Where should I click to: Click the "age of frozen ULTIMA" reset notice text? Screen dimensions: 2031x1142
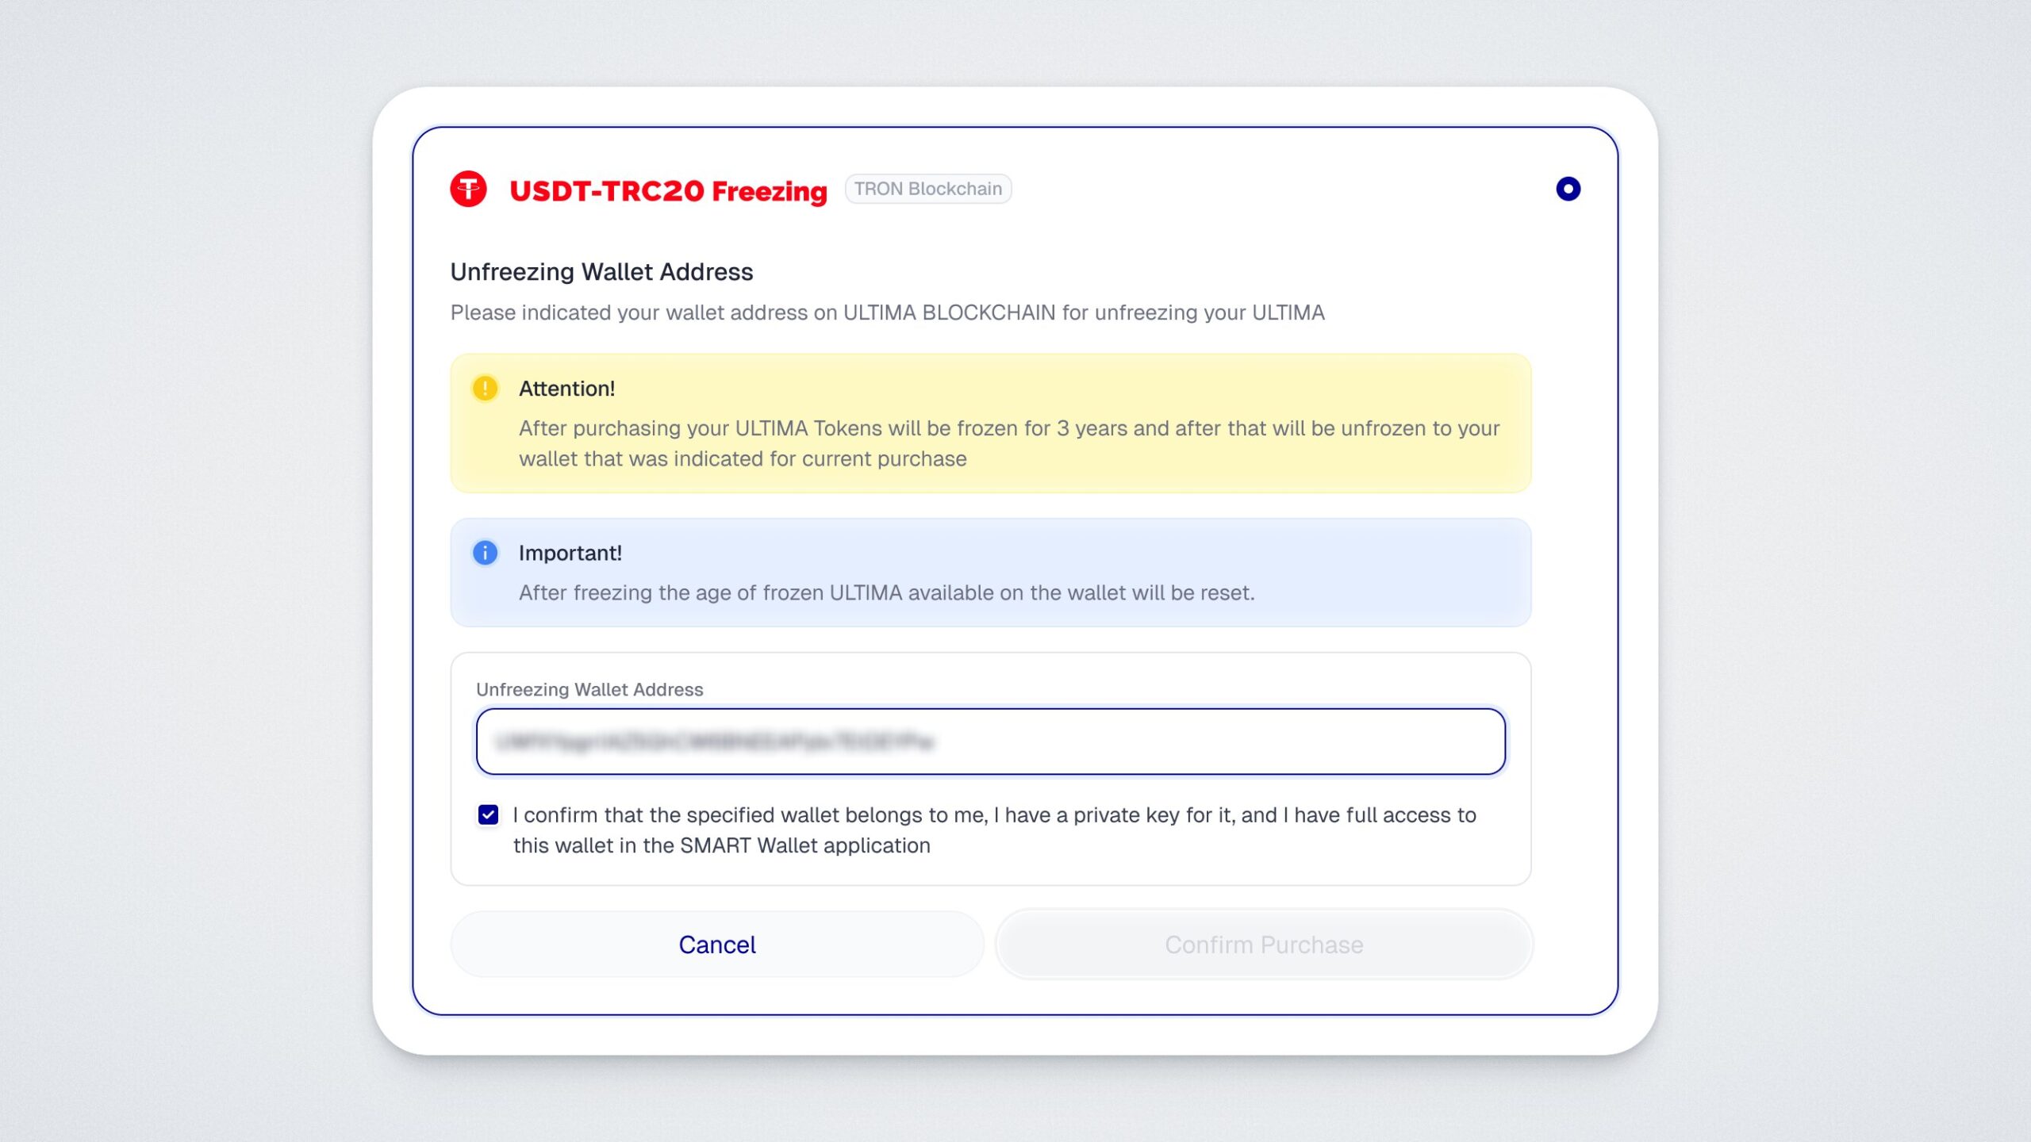point(886,592)
